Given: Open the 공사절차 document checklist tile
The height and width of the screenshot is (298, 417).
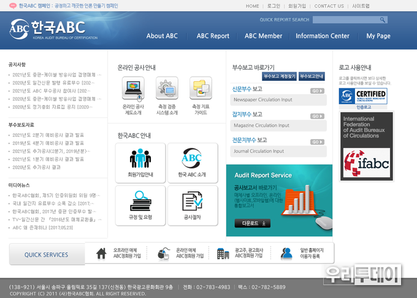Looking at the screenshot, I should click(193, 205).
